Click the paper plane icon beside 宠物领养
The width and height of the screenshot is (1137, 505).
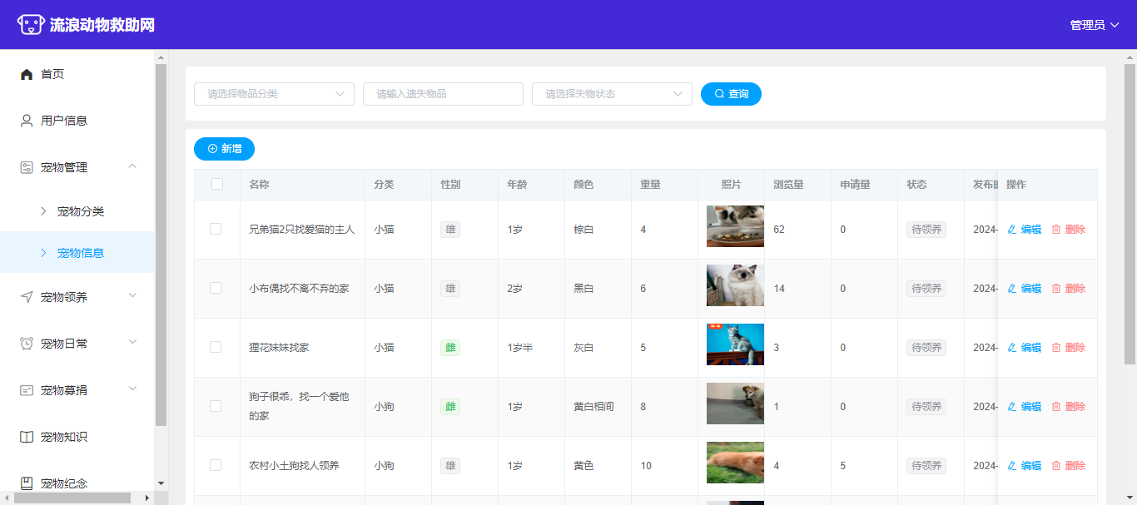click(27, 297)
